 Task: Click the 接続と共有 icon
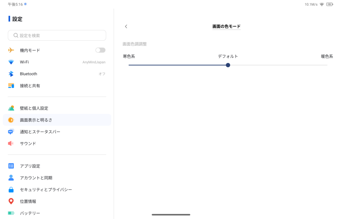tap(11, 86)
